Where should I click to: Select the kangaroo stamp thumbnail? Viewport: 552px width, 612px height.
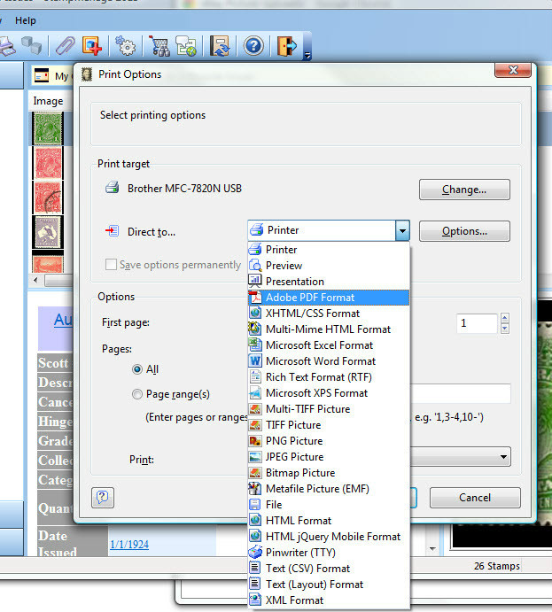pos(48,232)
